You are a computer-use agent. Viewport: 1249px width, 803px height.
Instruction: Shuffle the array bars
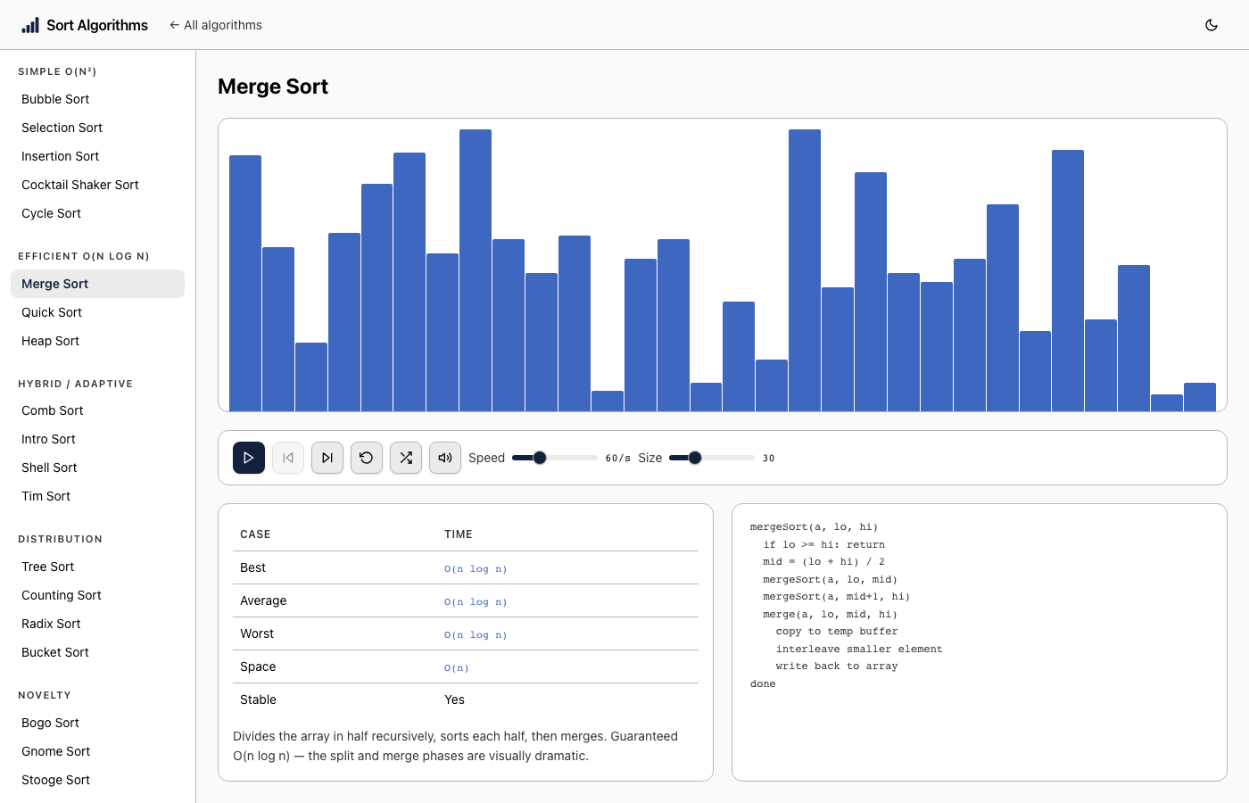[406, 458]
